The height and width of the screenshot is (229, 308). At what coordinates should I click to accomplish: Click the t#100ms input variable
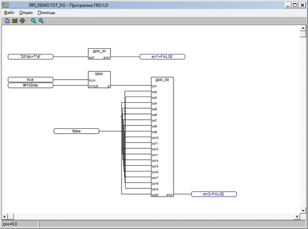click(x=30, y=85)
